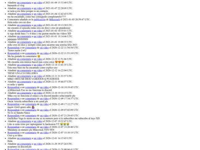This screenshot has height=150, width=200.
Task: Open 'un comentario' link dated 2021-01-02 10:35:01
Action: click(24, 31)
